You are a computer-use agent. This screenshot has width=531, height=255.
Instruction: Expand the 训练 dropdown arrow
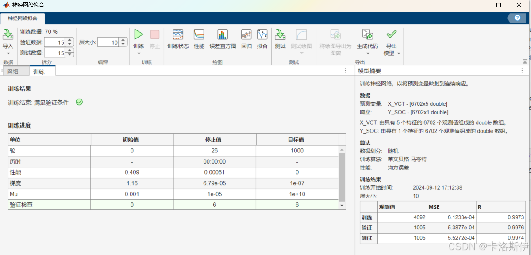139,53
